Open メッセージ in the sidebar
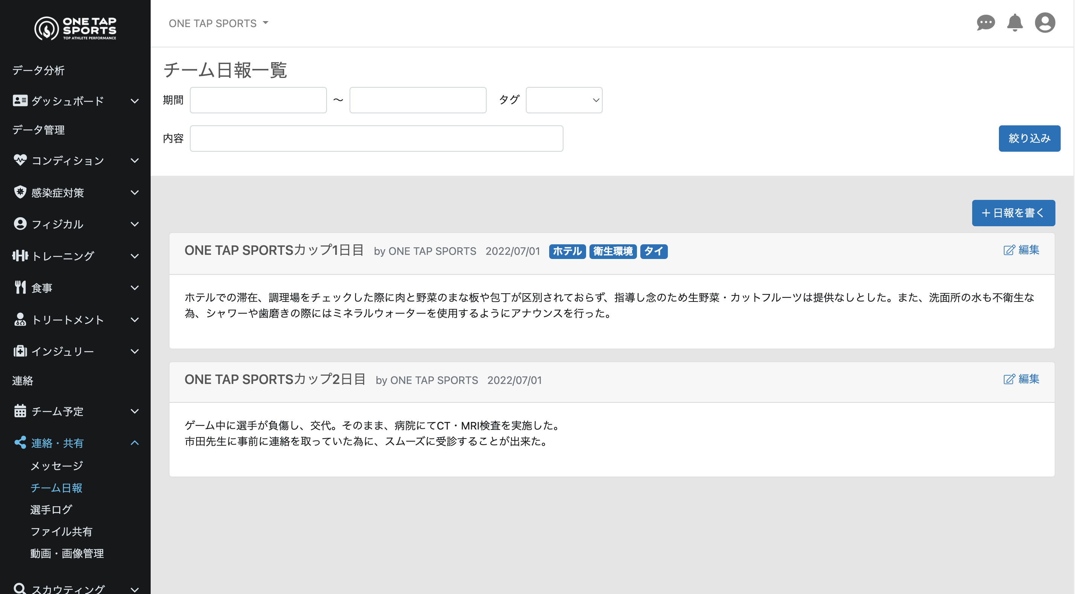This screenshot has height=594, width=1075. 57,466
